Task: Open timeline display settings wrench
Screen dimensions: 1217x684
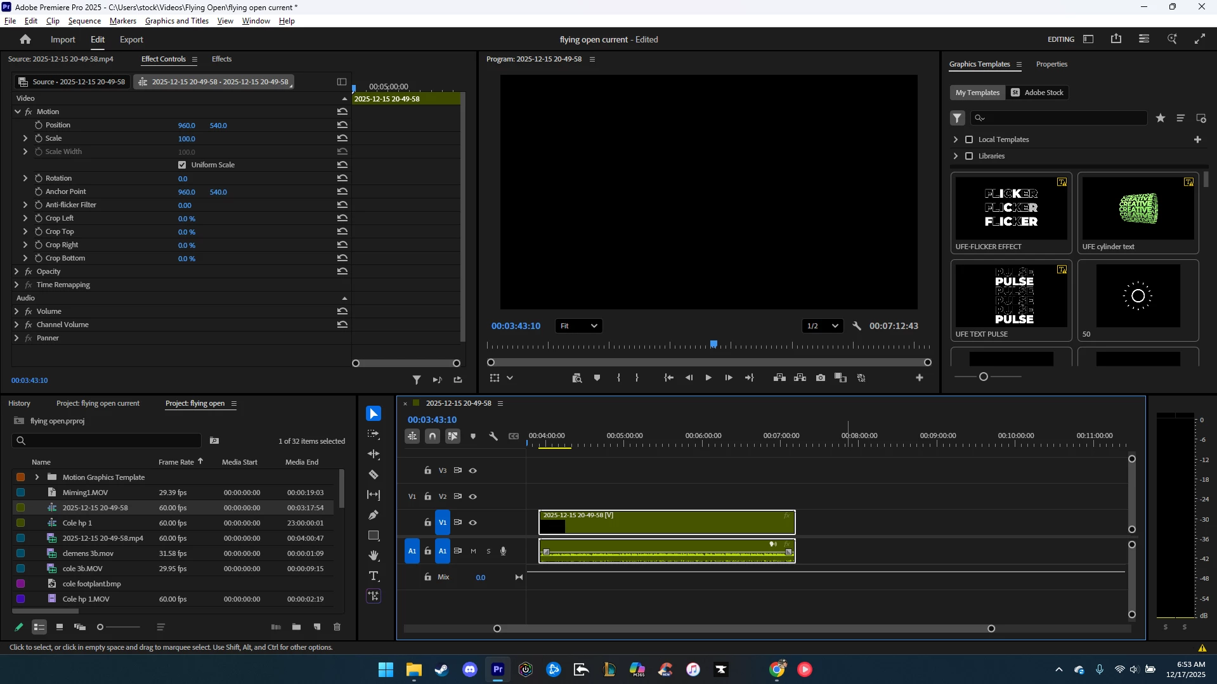Action: (493, 436)
